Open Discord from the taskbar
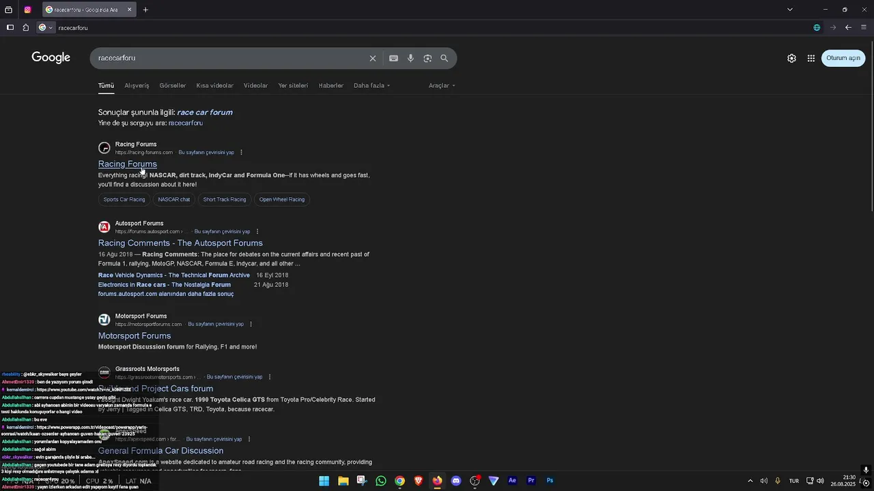The image size is (874, 491). 456,481
